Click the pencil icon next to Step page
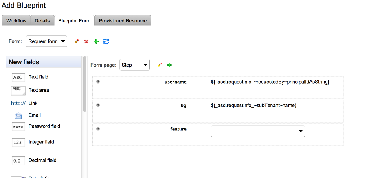373x178 pixels. click(160, 65)
